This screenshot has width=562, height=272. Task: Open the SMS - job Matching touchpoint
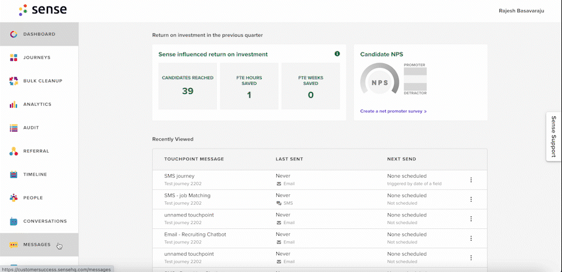(187, 195)
